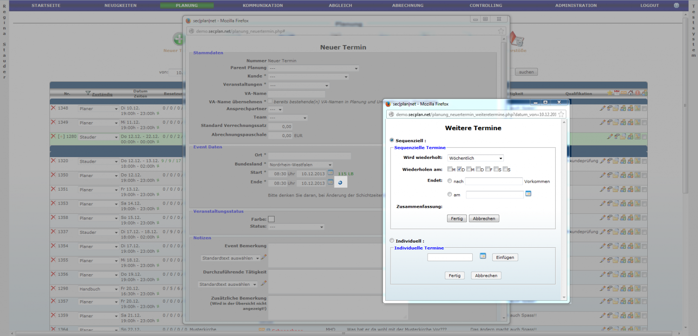Click LOGOUT in top navigation
Screen dimensions: 698x336
click(x=650, y=6)
